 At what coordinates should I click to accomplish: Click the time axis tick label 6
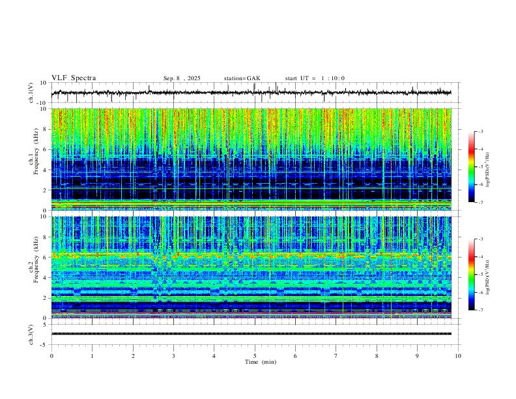(x=295, y=356)
